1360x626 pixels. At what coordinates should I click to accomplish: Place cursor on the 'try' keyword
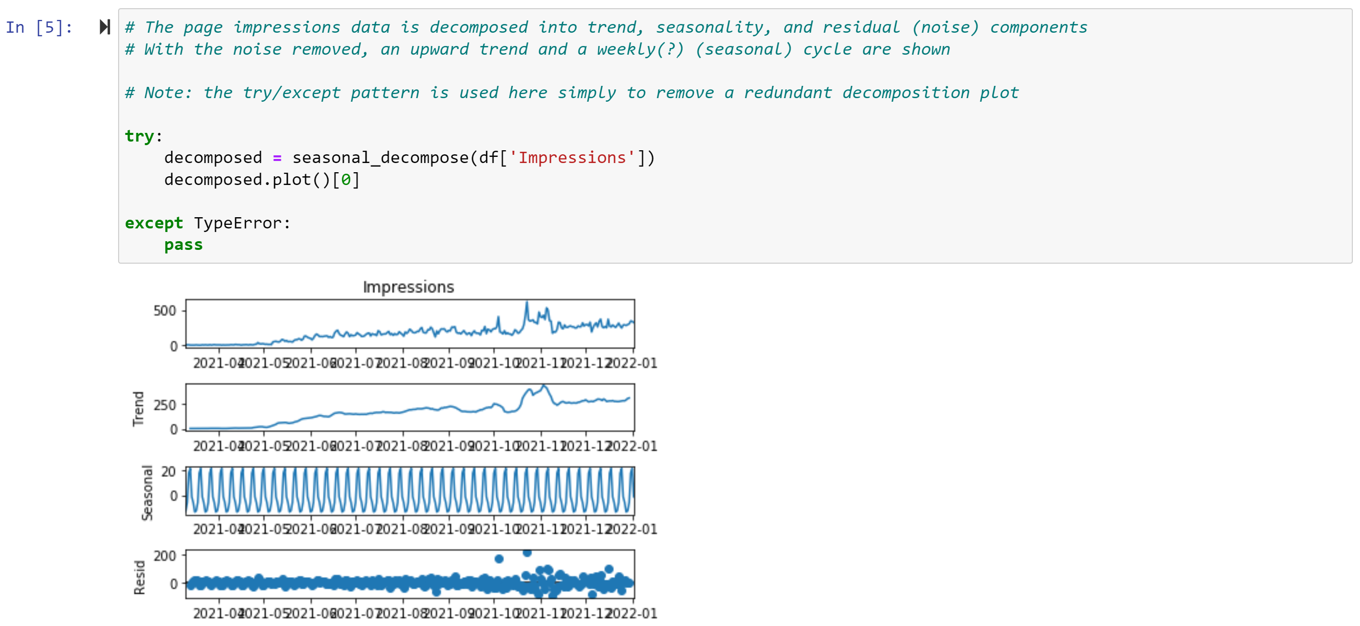(x=140, y=136)
